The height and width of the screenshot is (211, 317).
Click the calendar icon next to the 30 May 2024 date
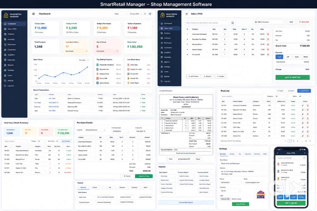click(x=145, y=14)
